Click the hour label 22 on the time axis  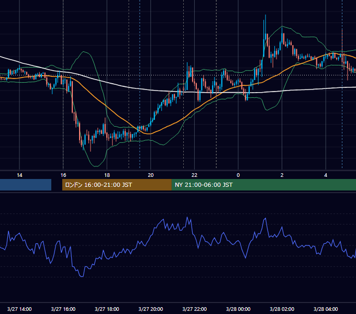click(x=194, y=175)
